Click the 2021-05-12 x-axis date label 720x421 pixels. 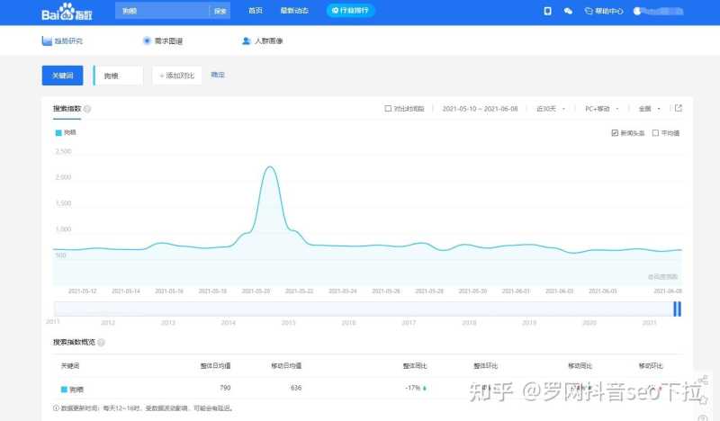tap(82, 291)
